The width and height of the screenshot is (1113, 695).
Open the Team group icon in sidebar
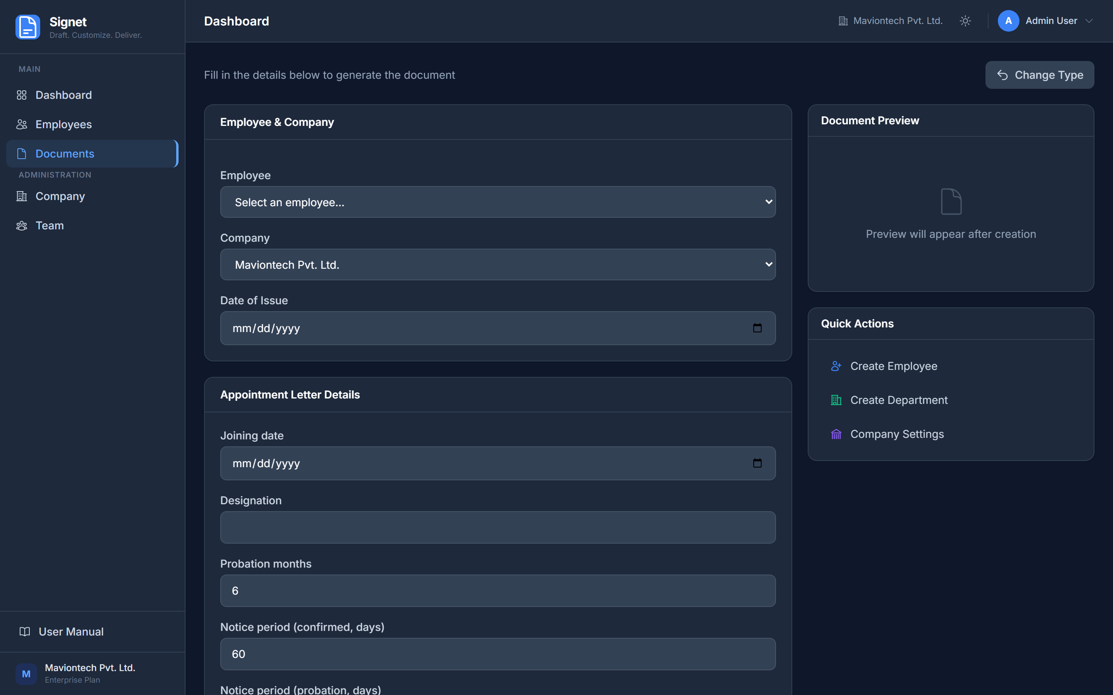tap(22, 226)
